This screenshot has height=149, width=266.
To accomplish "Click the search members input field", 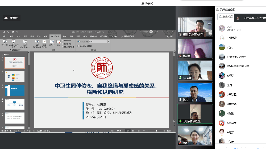I will tap(226, 17).
